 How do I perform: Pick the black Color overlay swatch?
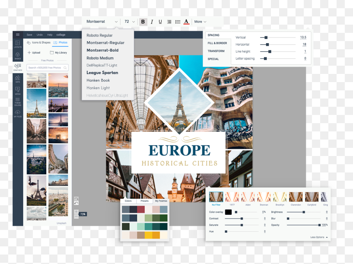click(228, 212)
